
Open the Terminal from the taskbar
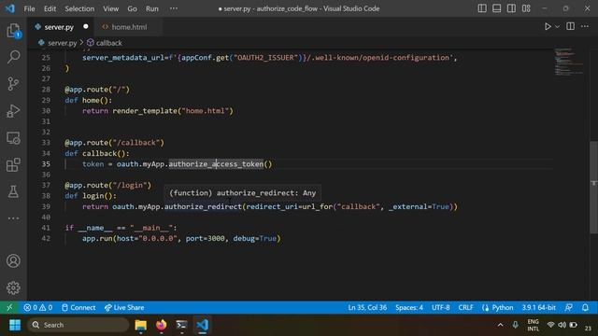(x=181, y=325)
